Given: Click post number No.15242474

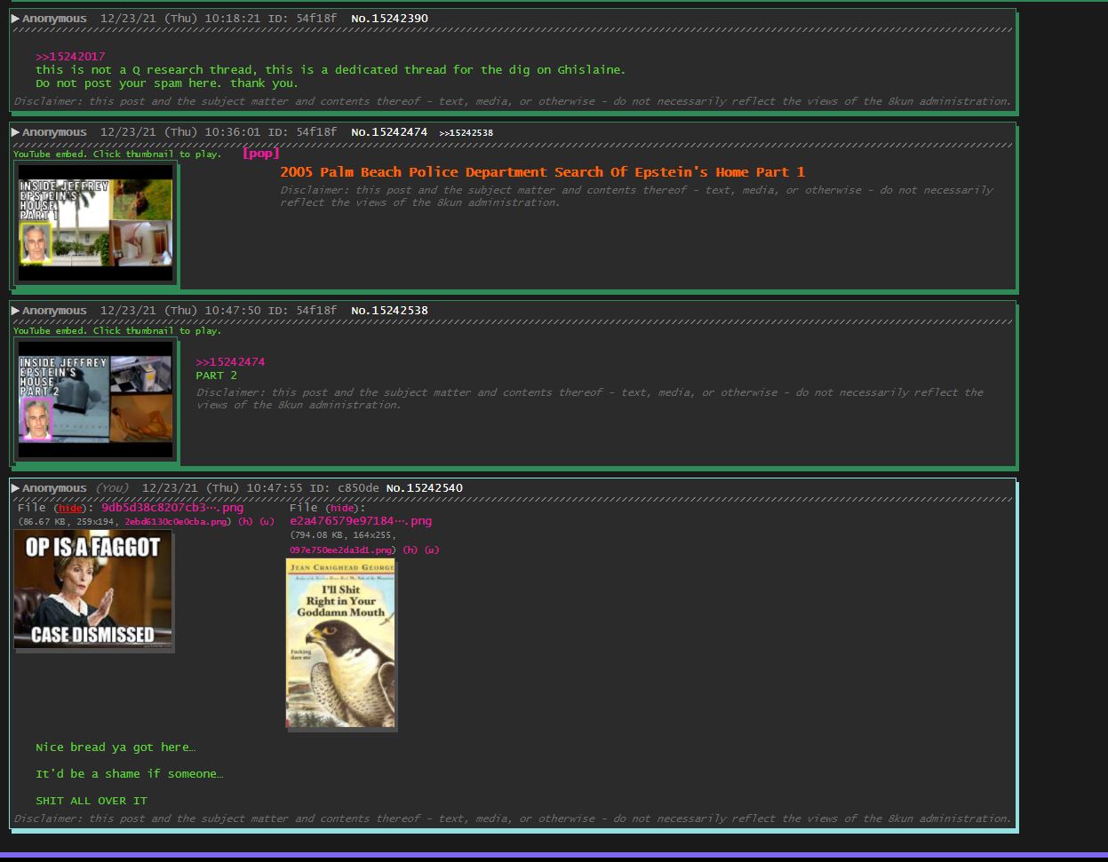Looking at the screenshot, I should (389, 132).
